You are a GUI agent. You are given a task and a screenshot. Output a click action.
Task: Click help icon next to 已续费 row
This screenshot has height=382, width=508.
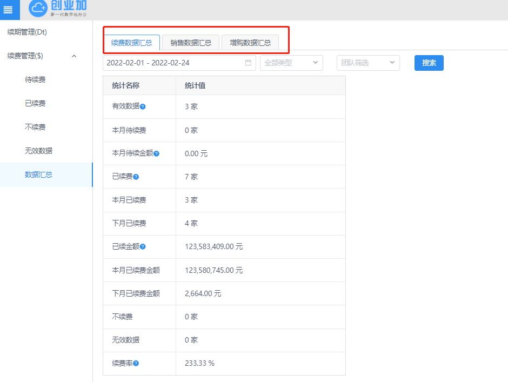click(x=136, y=177)
